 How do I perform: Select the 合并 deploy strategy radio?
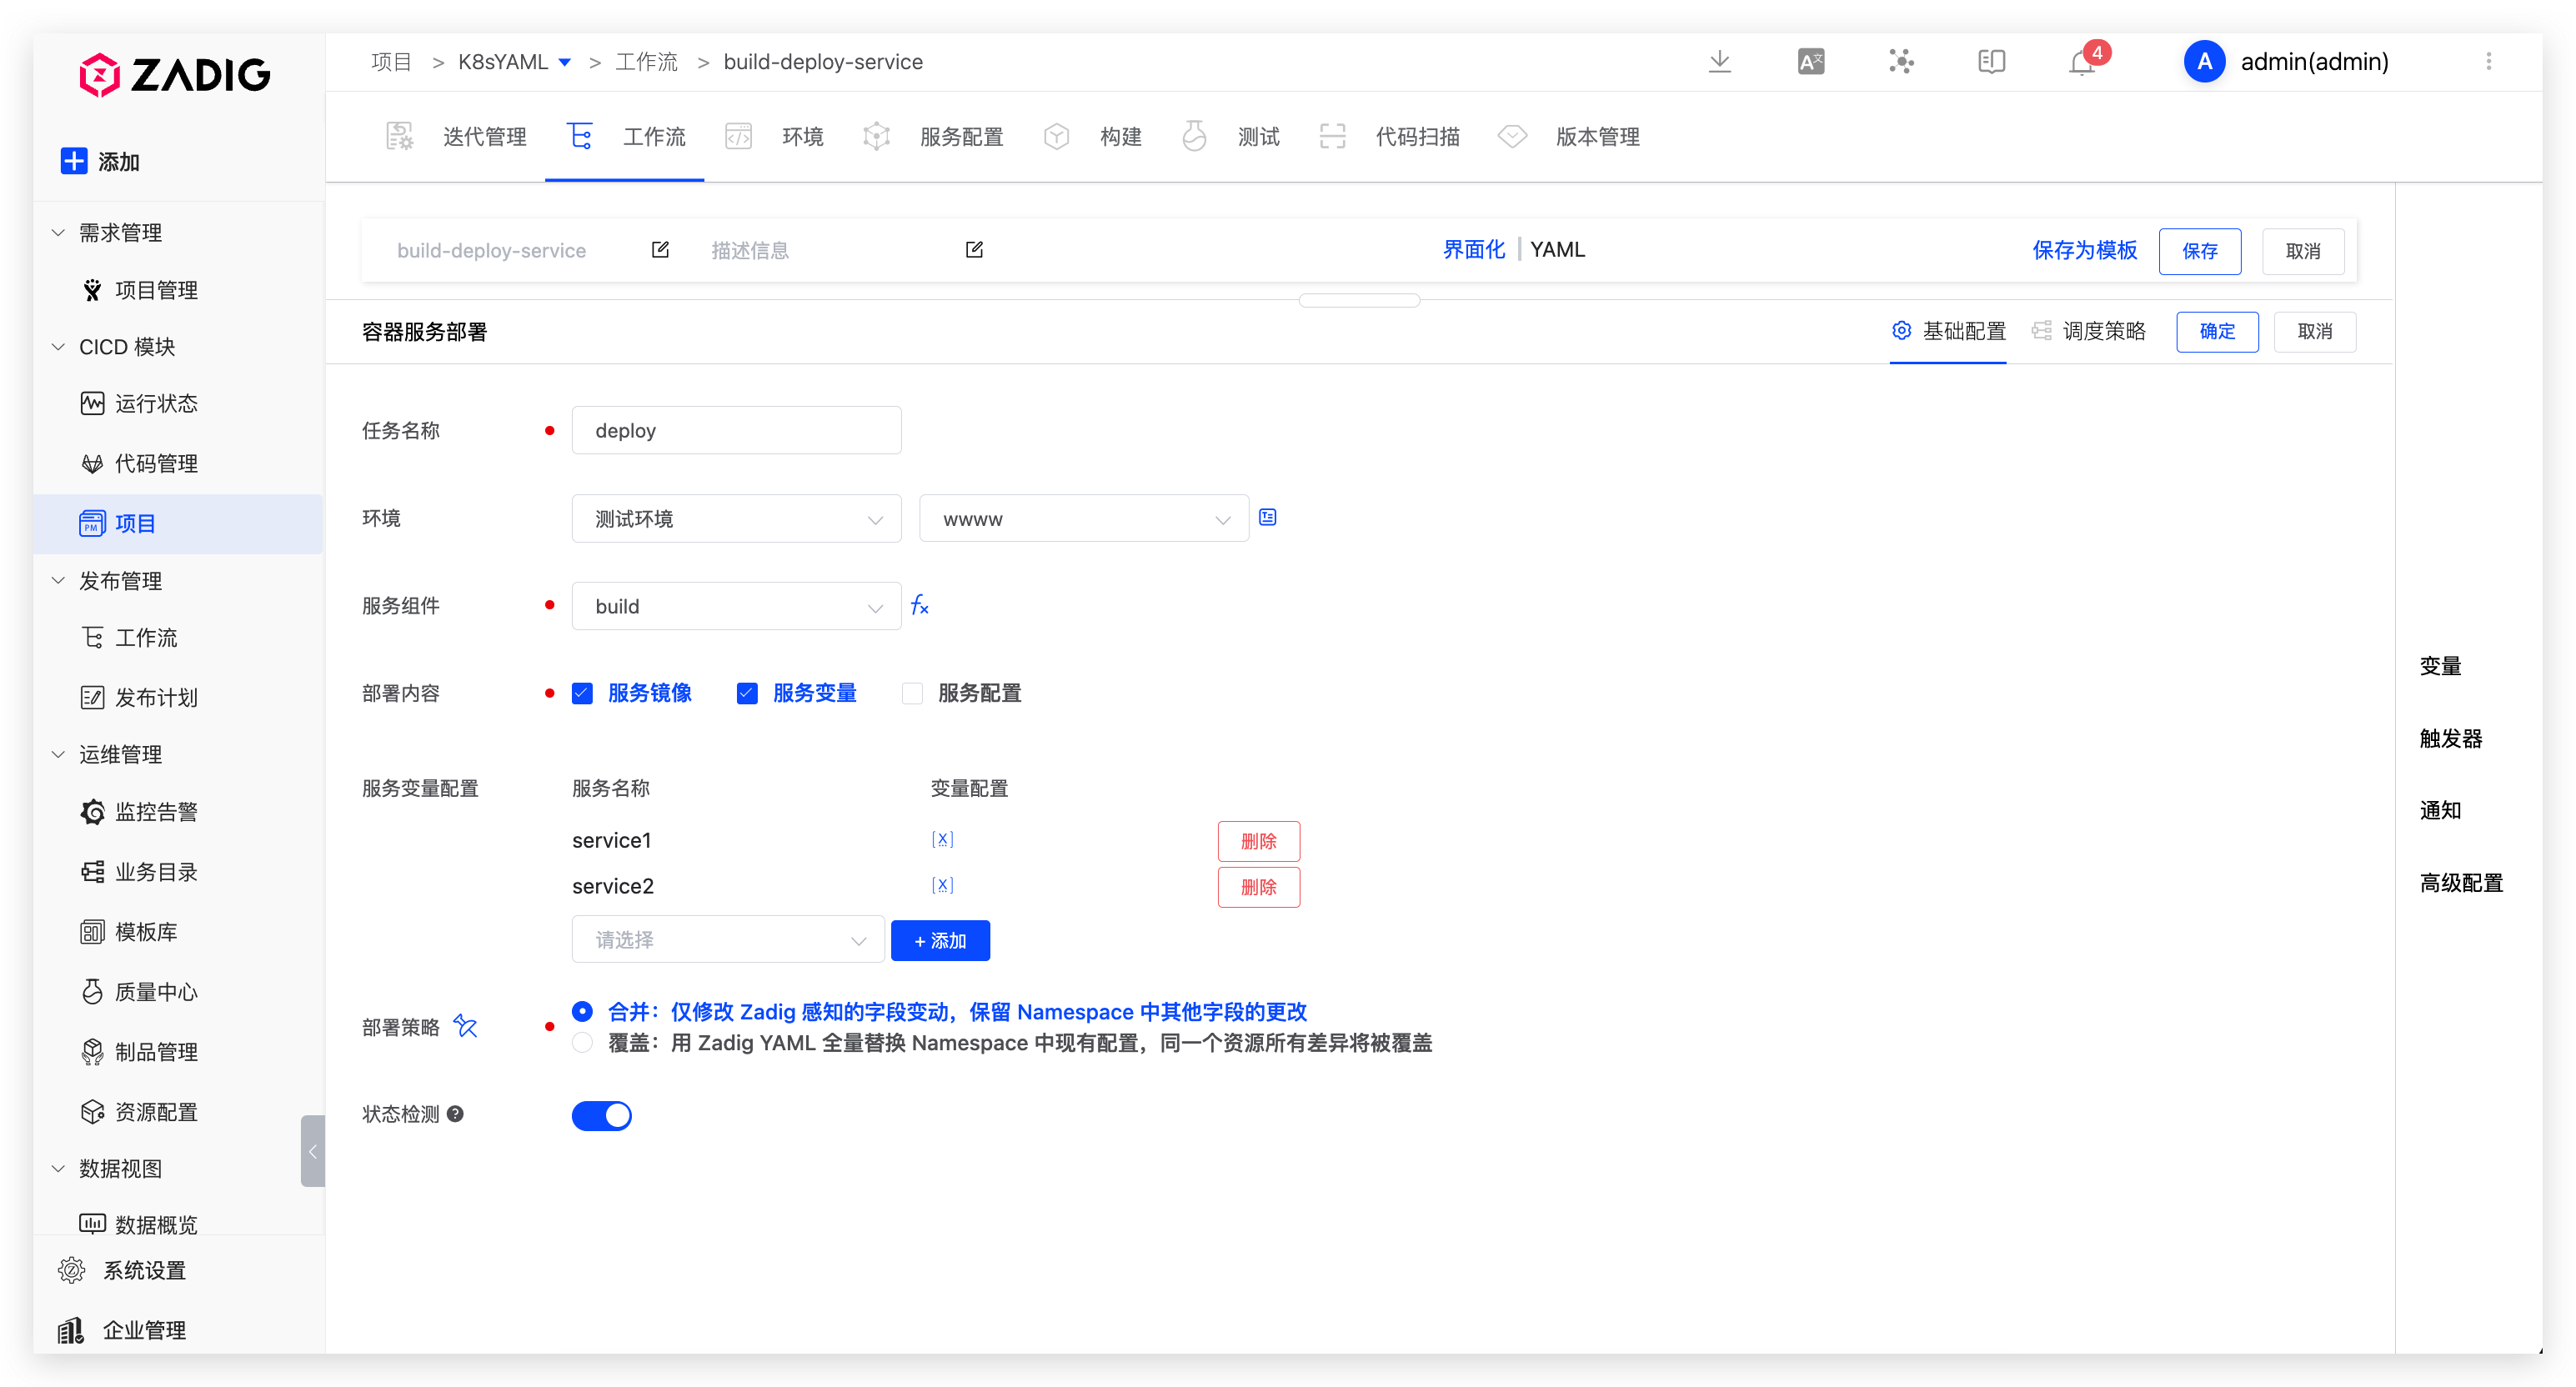[x=582, y=1011]
